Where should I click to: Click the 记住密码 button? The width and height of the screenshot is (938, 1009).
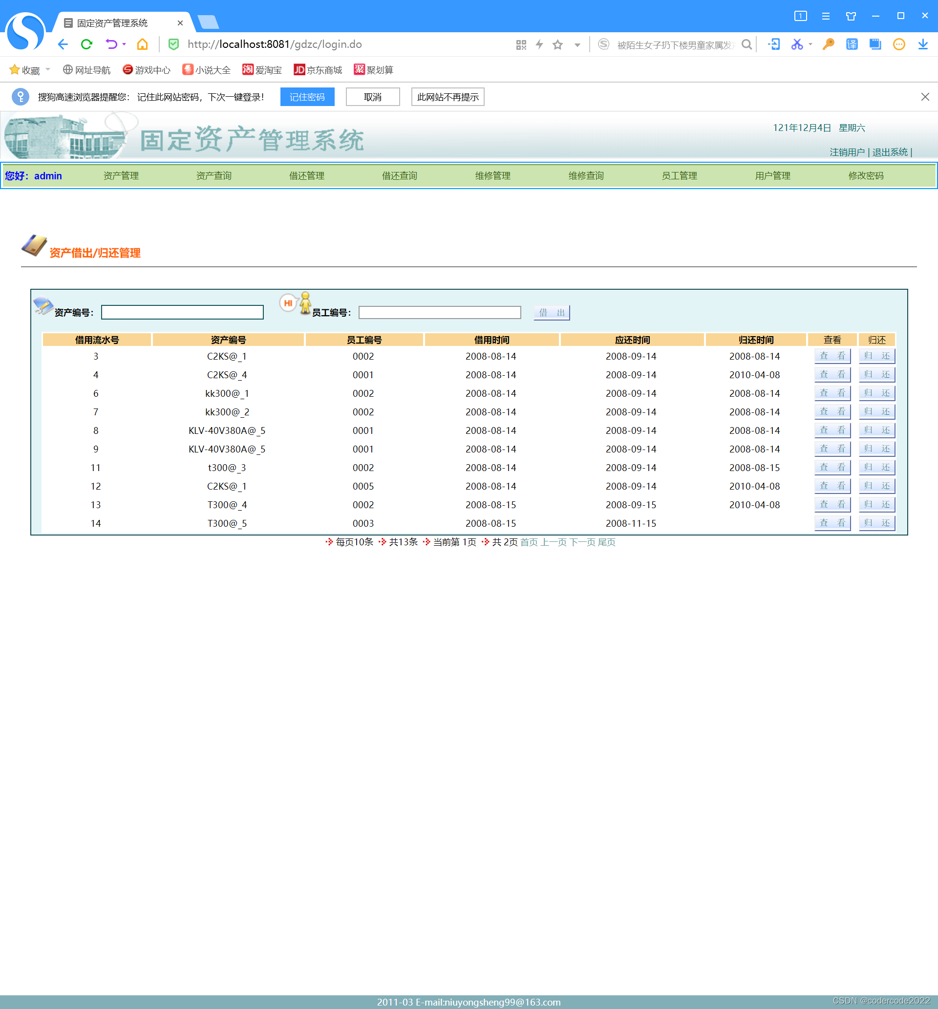pyautogui.click(x=307, y=97)
